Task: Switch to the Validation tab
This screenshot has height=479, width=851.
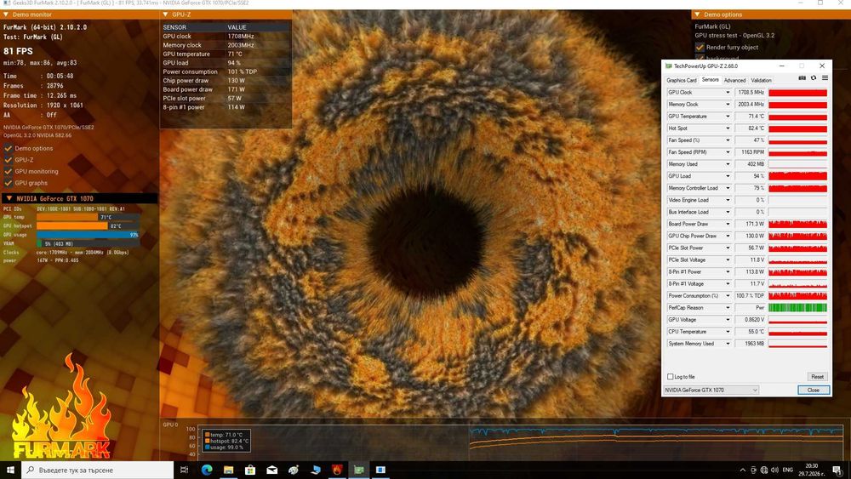Action: (761, 80)
